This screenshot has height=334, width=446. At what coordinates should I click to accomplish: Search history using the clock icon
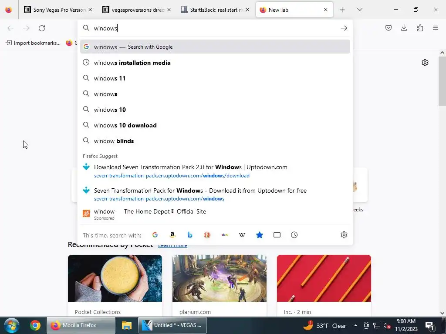point(294,235)
